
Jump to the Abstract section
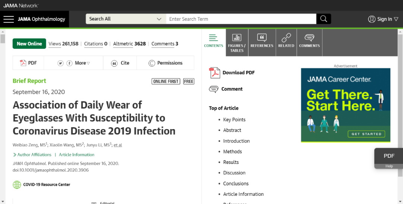point(232,130)
